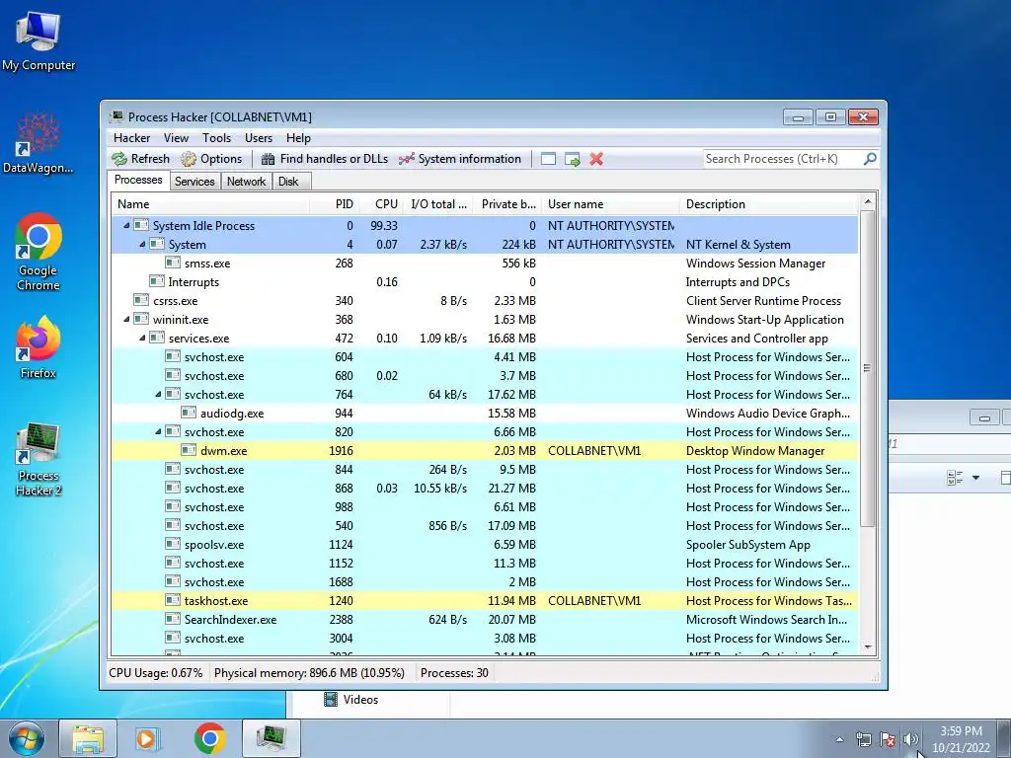Select the taskhost.exe process row

coord(485,601)
